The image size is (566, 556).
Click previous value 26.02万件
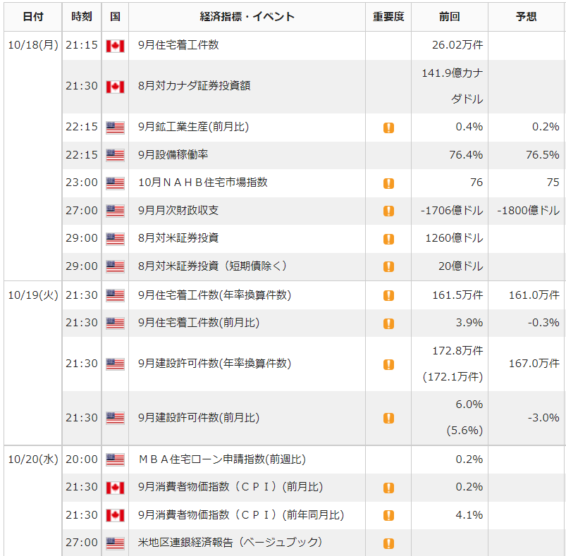click(x=457, y=44)
